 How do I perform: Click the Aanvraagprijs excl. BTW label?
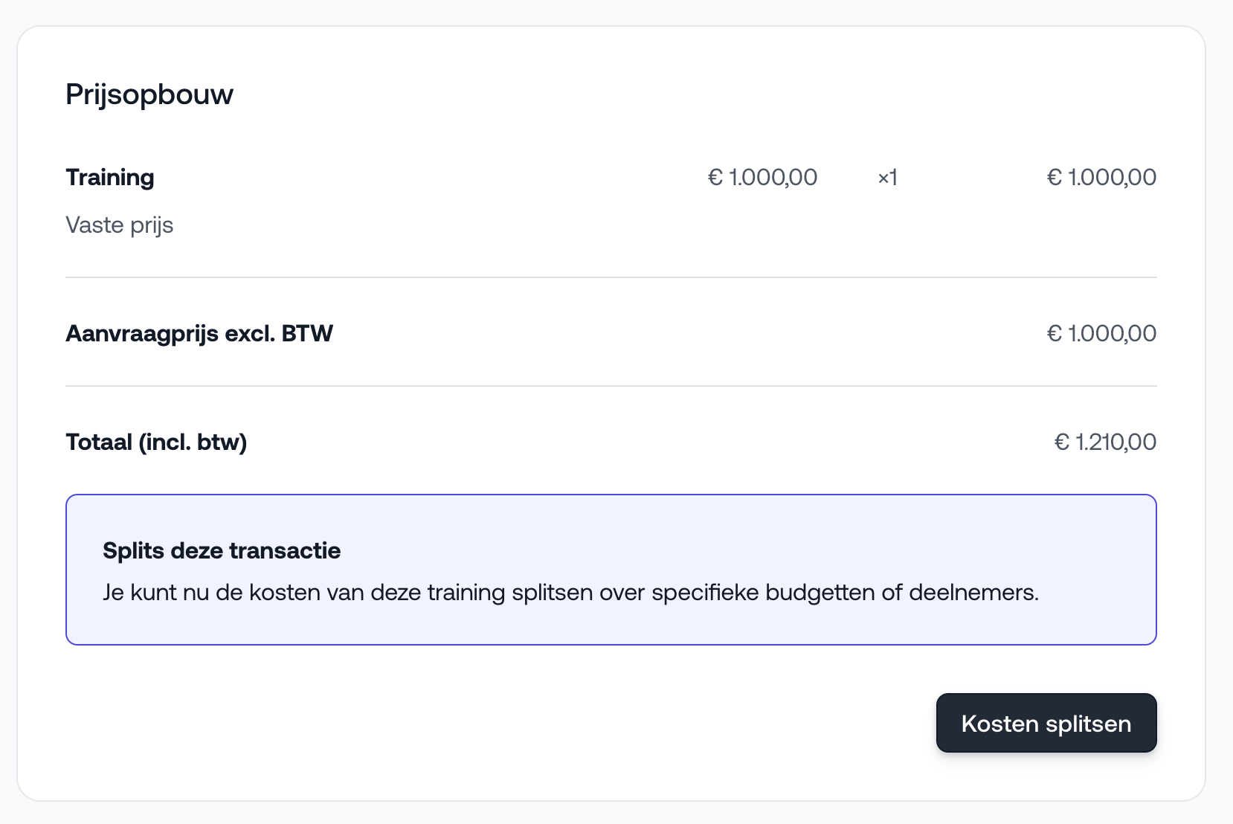click(x=199, y=334)
